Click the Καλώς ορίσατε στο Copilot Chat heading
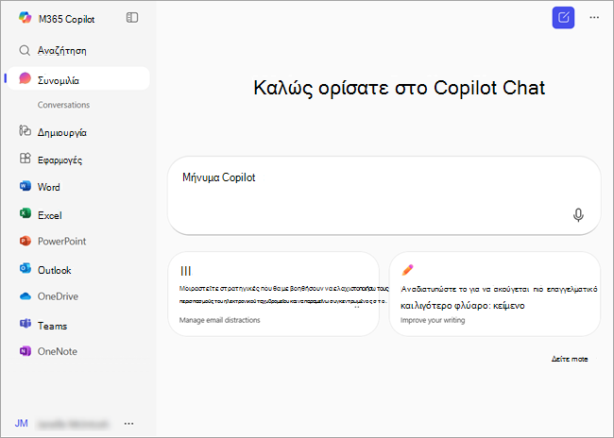Viewport: 614px width, 438px height. click(x=399, y=88)
